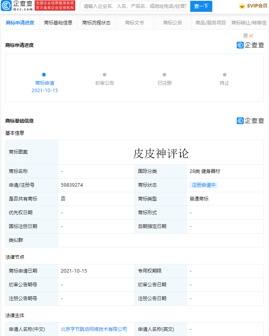269x336 pixels.
Task: Click the 商标状态 label cell
Action: coord(161,185)
